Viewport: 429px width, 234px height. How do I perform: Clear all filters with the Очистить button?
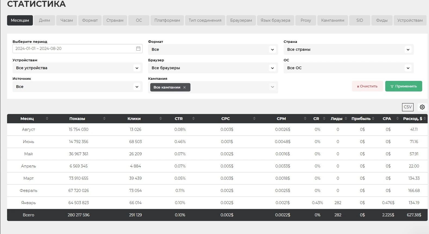[x=367, y=86]
